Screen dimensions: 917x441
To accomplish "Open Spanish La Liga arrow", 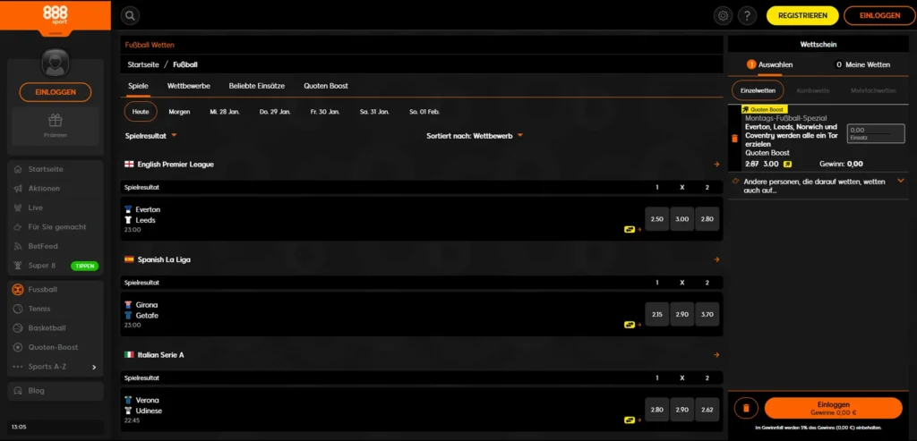I will [716, 260].
